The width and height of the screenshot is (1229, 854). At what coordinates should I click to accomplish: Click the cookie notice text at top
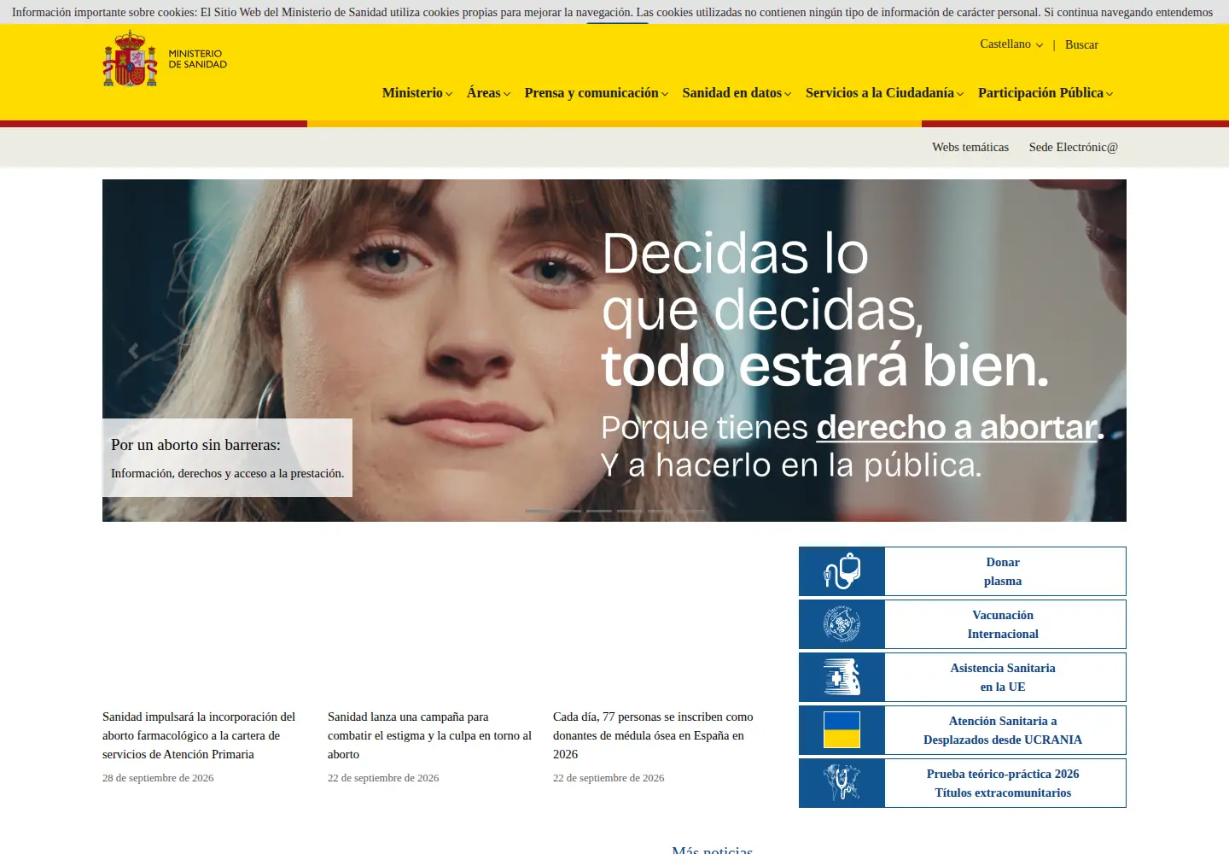click(x=612, y=12)
